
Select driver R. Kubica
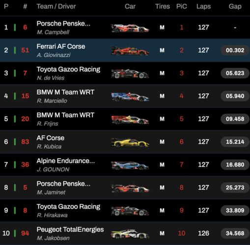49,146
